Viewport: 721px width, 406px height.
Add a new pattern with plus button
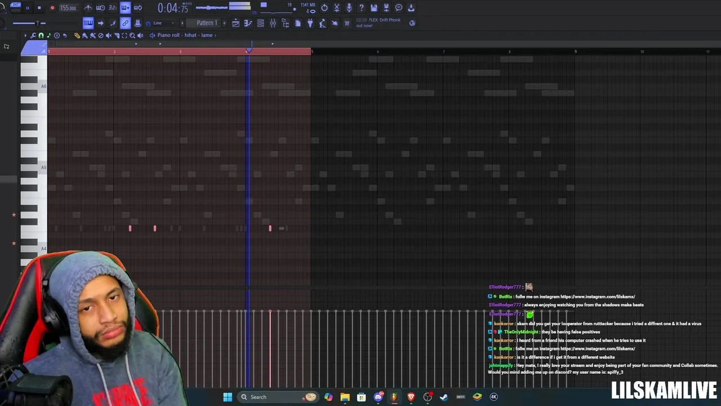224,23
